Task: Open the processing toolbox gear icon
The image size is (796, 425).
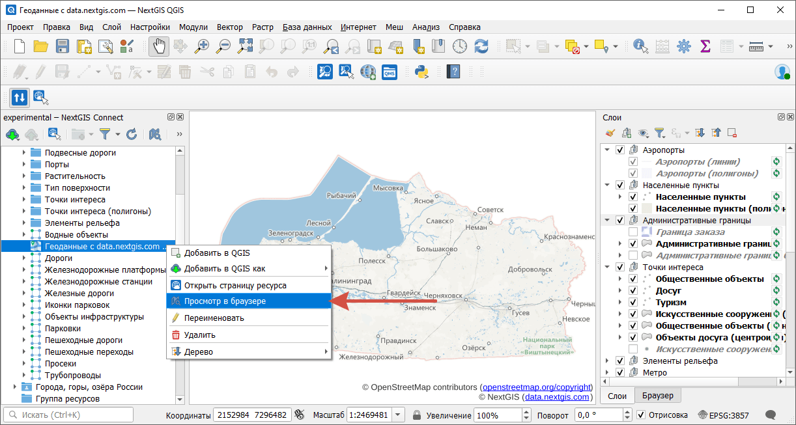Action: 683,46
